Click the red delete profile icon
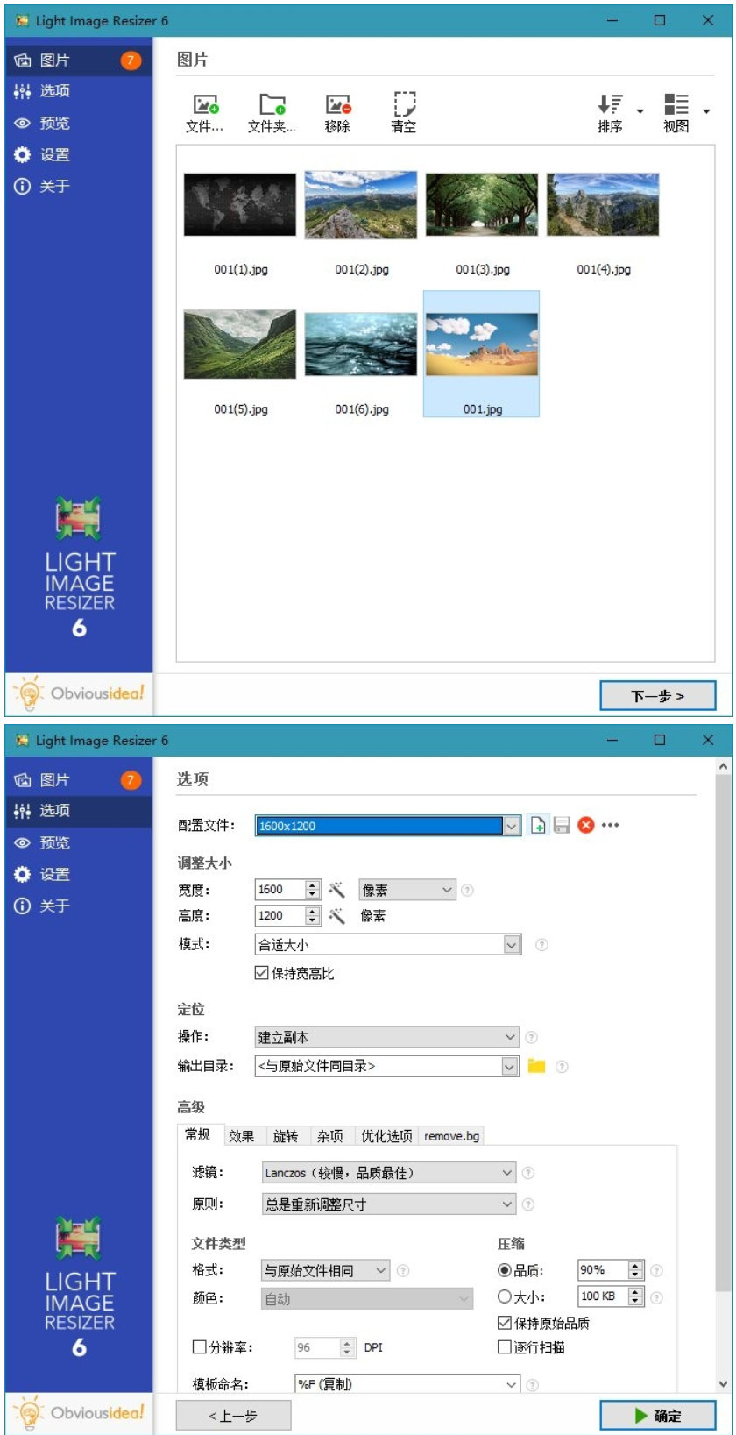Image resolution: width=736 pixels, height=1435 pixels. [586, 825]
